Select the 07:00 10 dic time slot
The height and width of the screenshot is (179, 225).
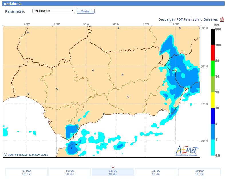tap(26, 172)
